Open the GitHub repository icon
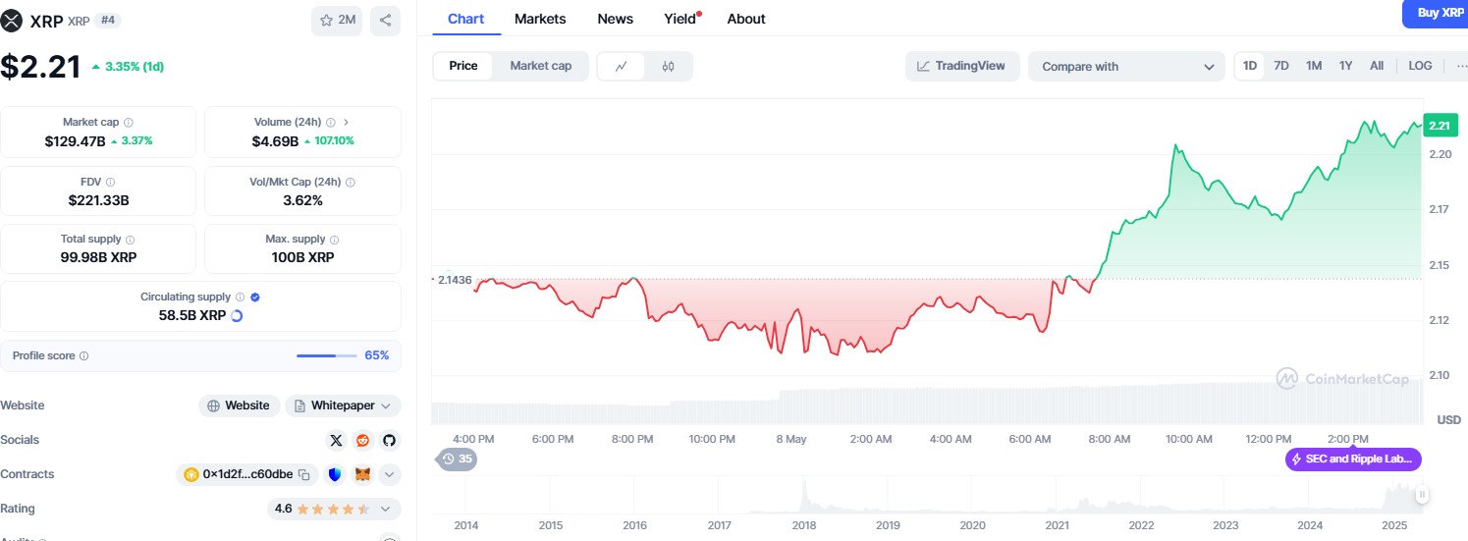Viewport: 1468px width, 541px height. (x=389, y=440)
